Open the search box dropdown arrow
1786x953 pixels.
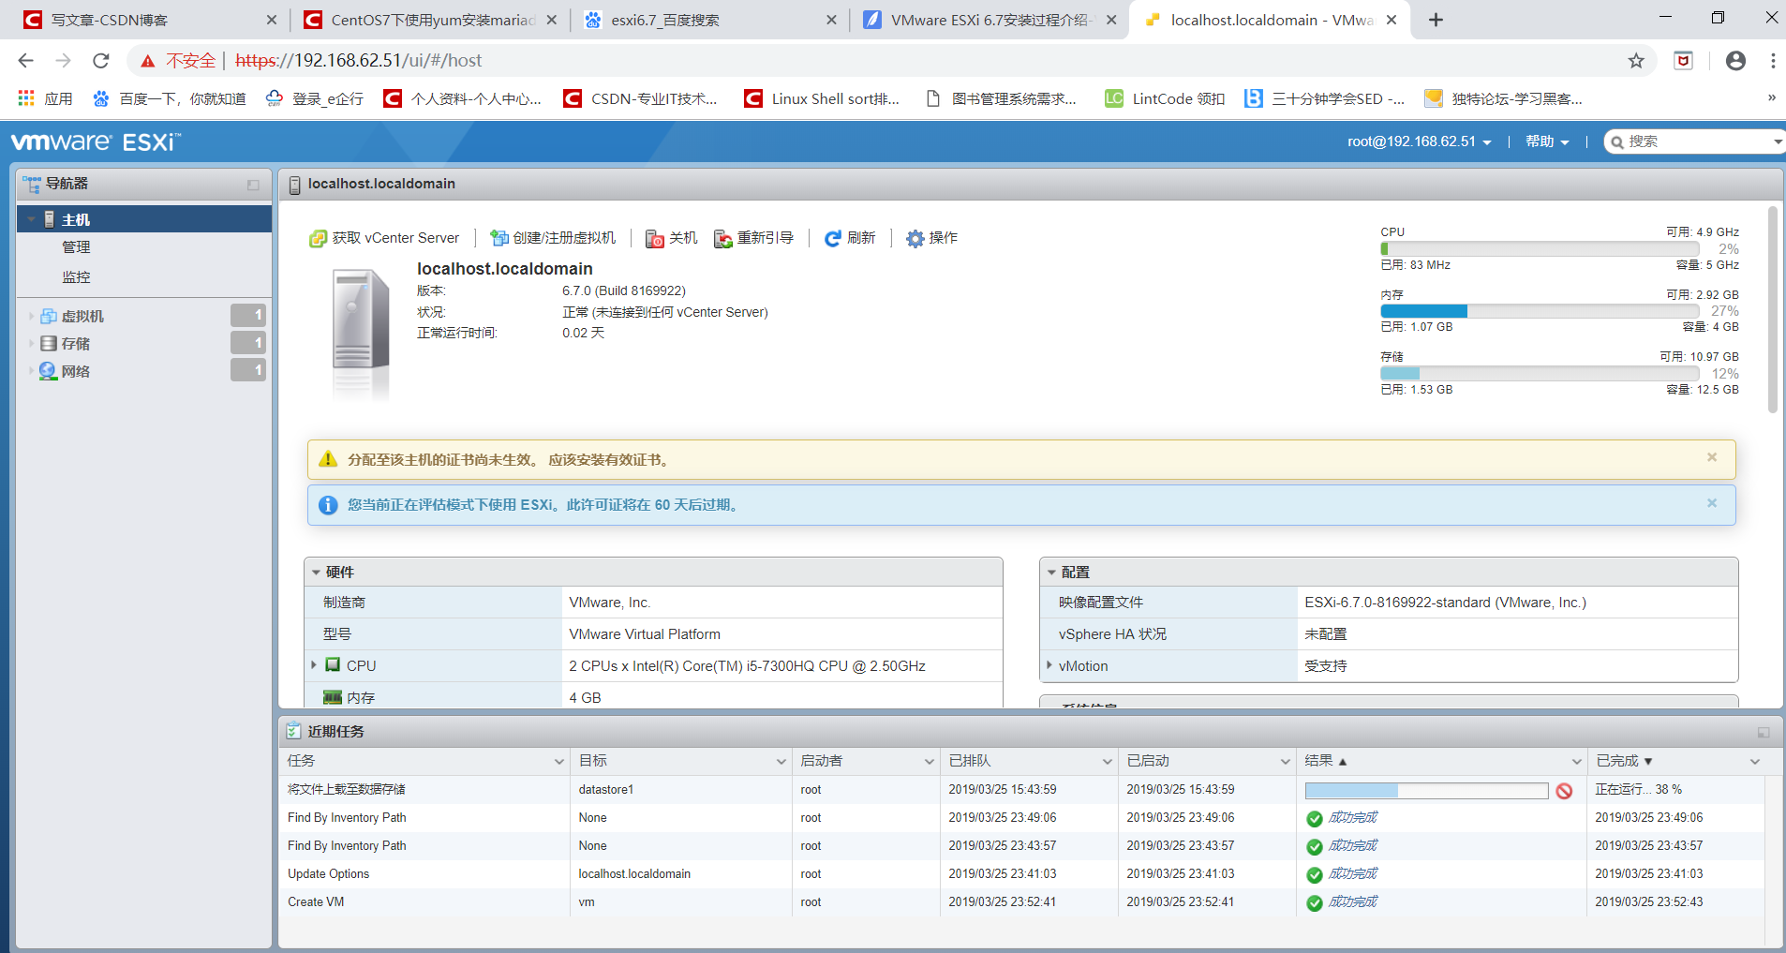tap(1777, 141)
